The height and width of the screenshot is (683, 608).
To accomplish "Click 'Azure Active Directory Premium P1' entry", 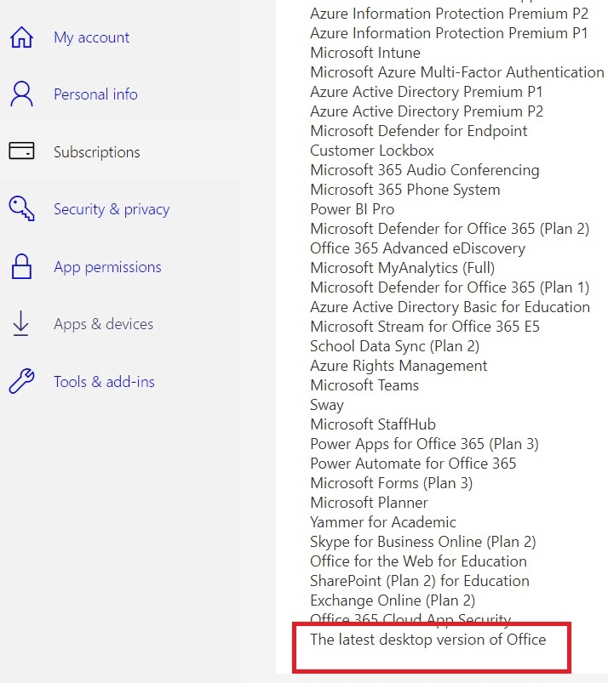I will [x=426, y=92].
